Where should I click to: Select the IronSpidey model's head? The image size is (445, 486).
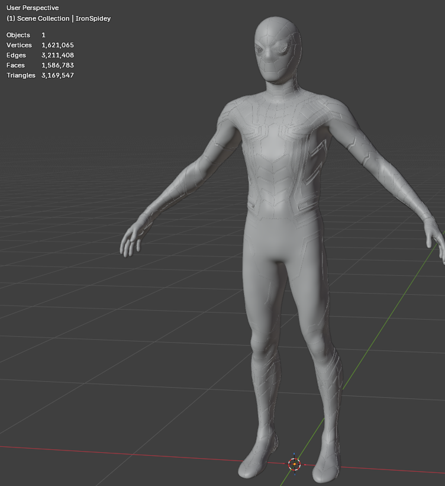click(x=278, y=50)
